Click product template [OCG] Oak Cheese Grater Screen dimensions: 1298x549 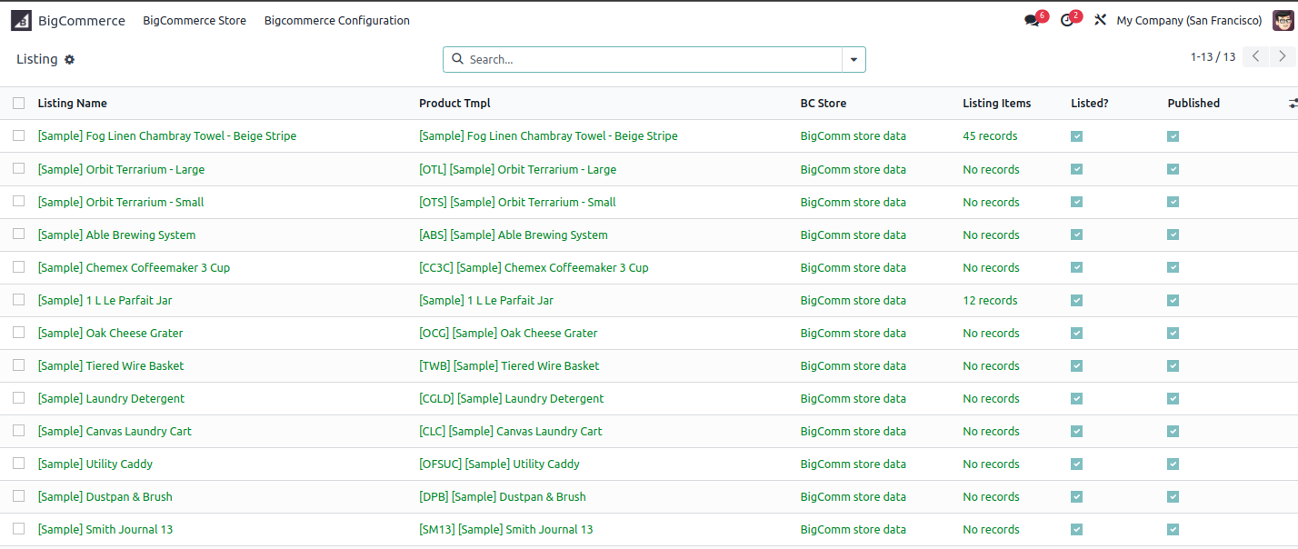508,333
